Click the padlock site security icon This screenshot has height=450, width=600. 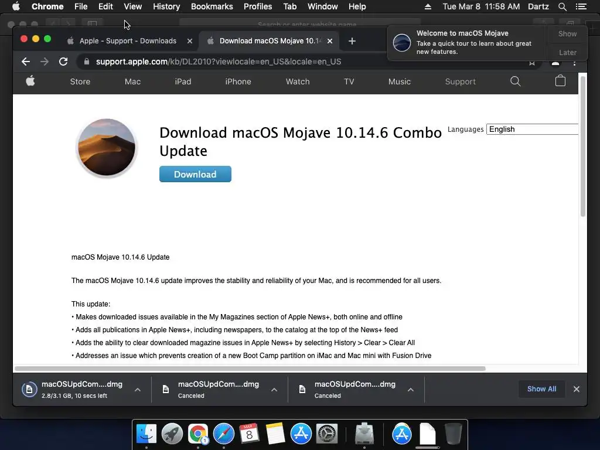[x=87, y=62]
